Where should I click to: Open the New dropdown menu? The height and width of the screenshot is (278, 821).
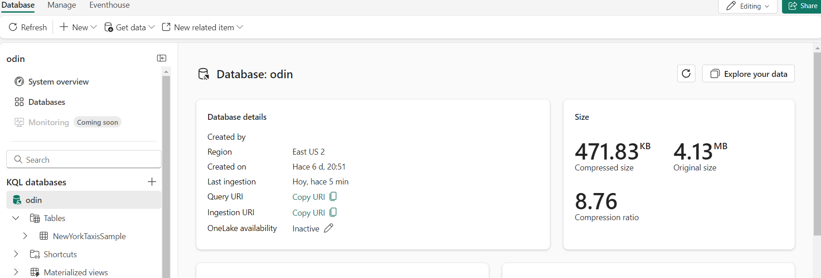tap(78, 28)
